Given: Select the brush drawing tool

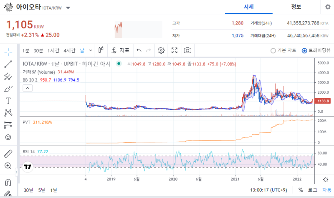Looking at the screenshot, I should pos(8,89).
